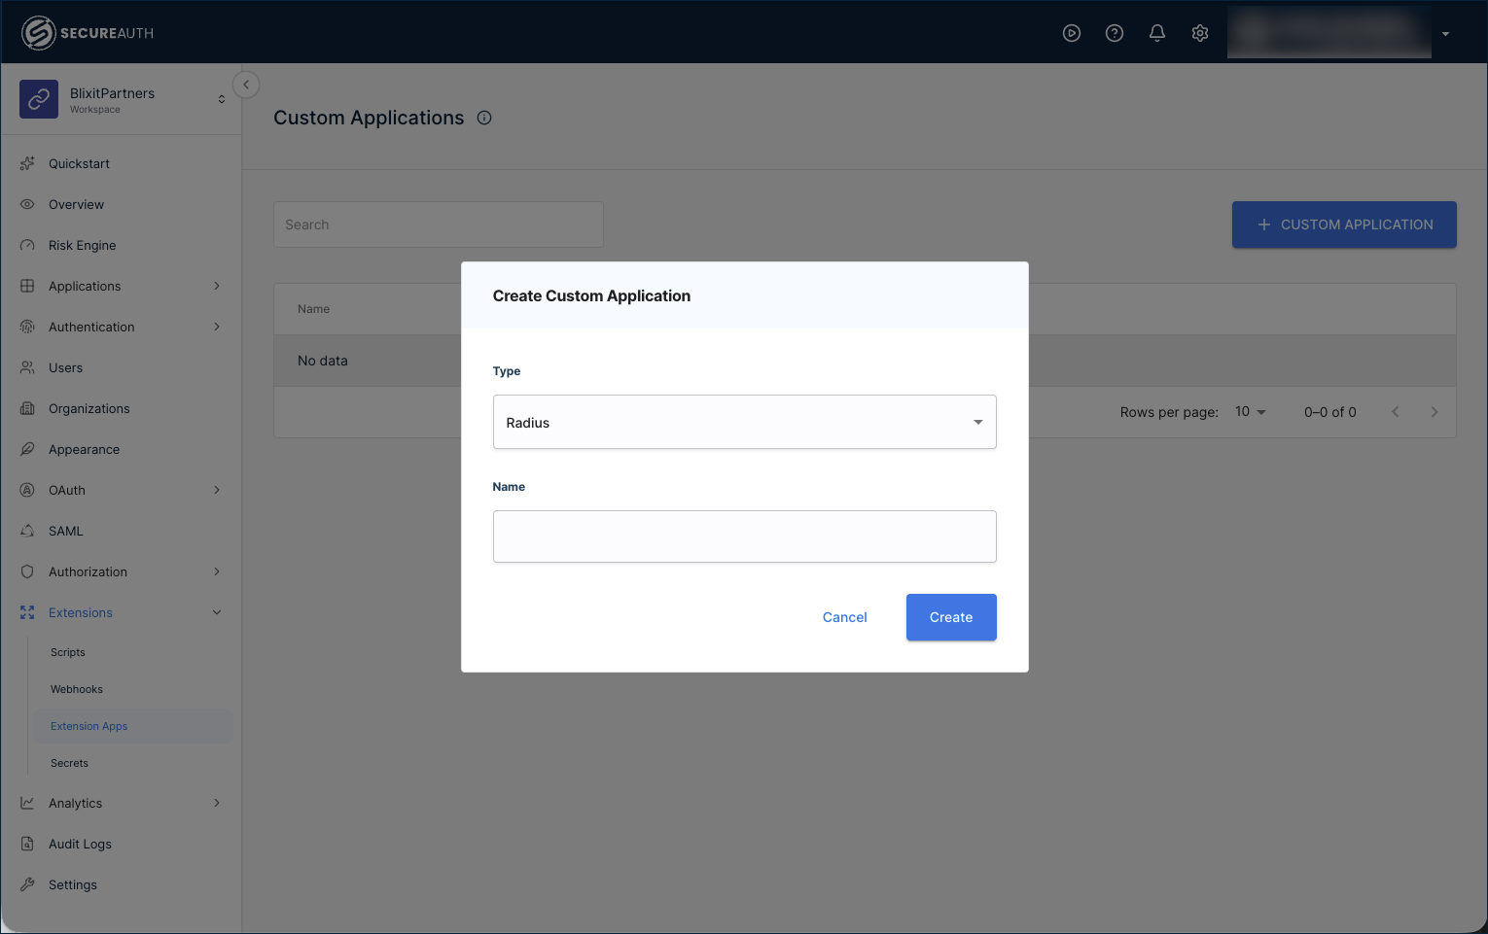Screen dimensions: 1488x934
Task: Open the settings gear icon in header
Action: (x=1200, y=33)
